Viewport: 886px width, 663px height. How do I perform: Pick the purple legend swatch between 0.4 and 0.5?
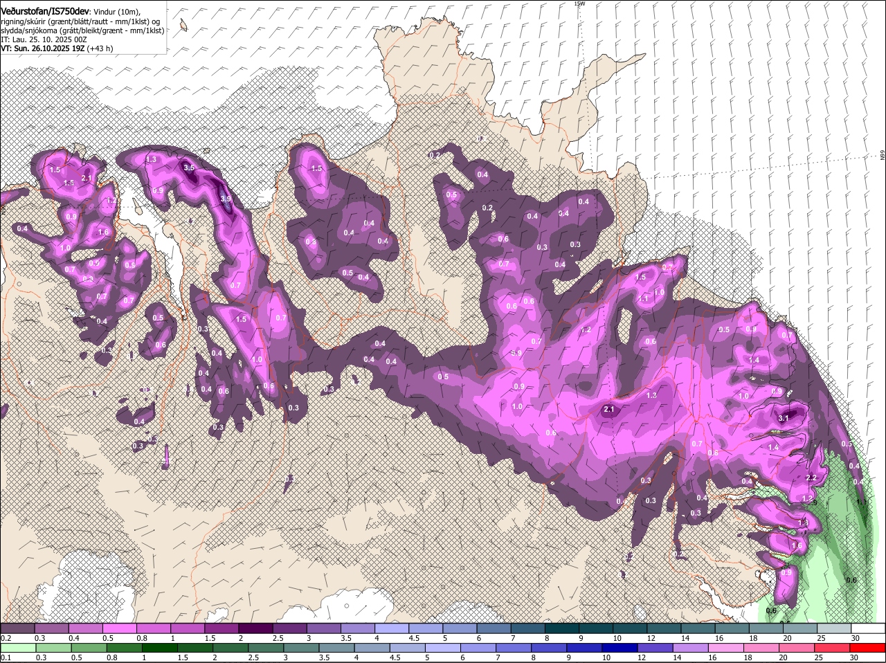tap(85, 628)
